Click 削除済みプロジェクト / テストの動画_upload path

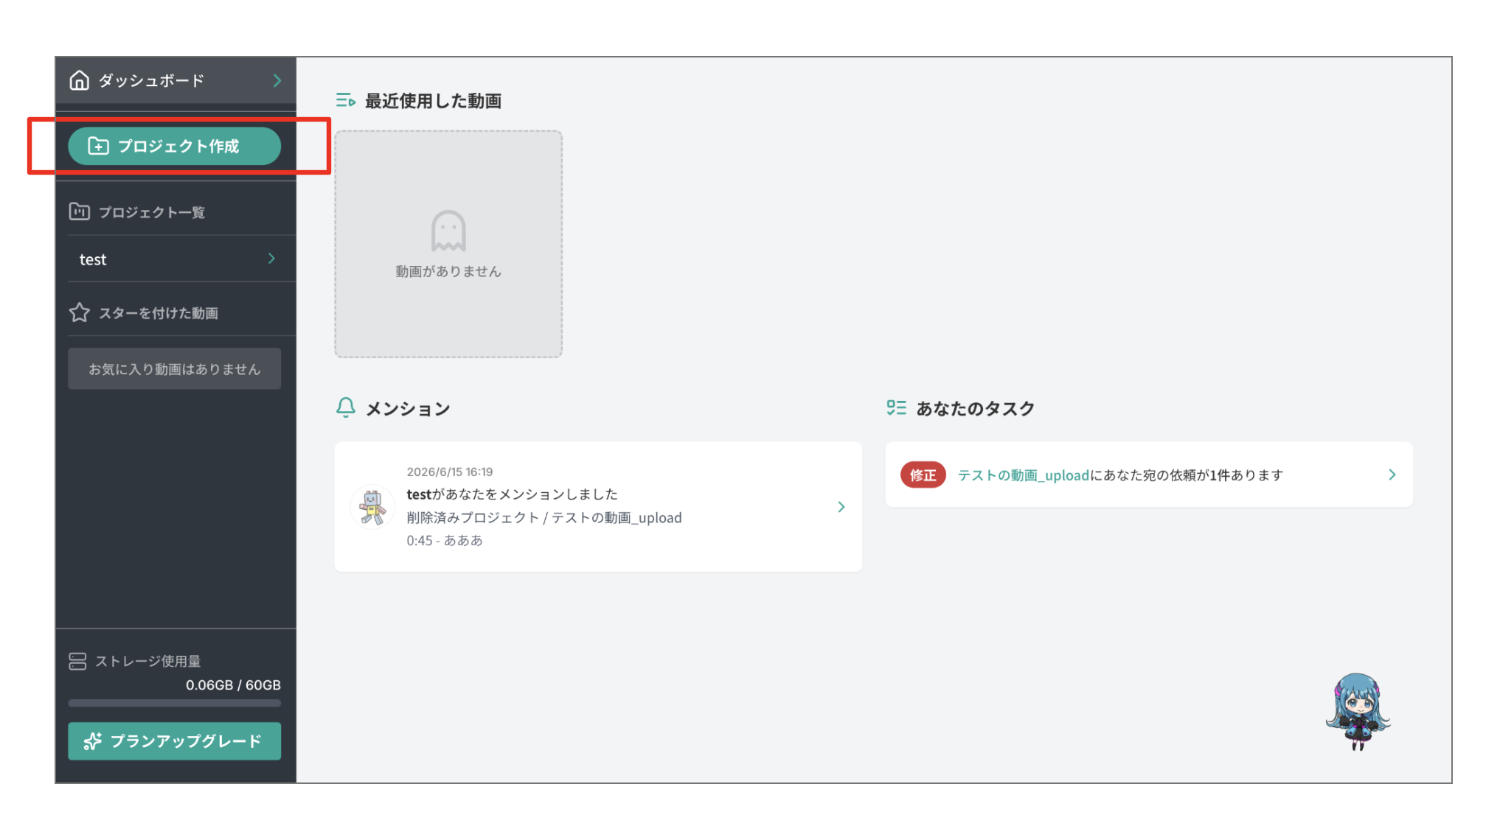click(x=544, y=517)
